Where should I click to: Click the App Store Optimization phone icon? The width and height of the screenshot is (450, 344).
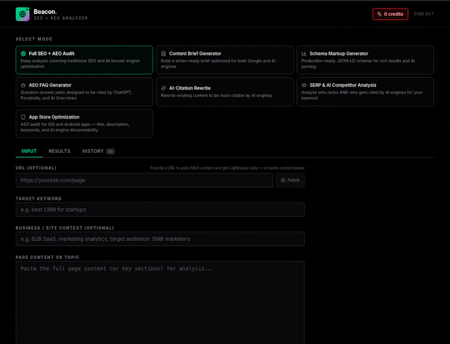point(23,117)
